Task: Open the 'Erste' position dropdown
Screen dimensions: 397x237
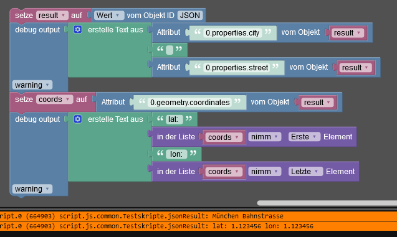Action: [304, 137]
